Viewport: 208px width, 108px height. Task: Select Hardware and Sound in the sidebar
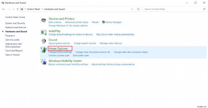click(16, 31)
